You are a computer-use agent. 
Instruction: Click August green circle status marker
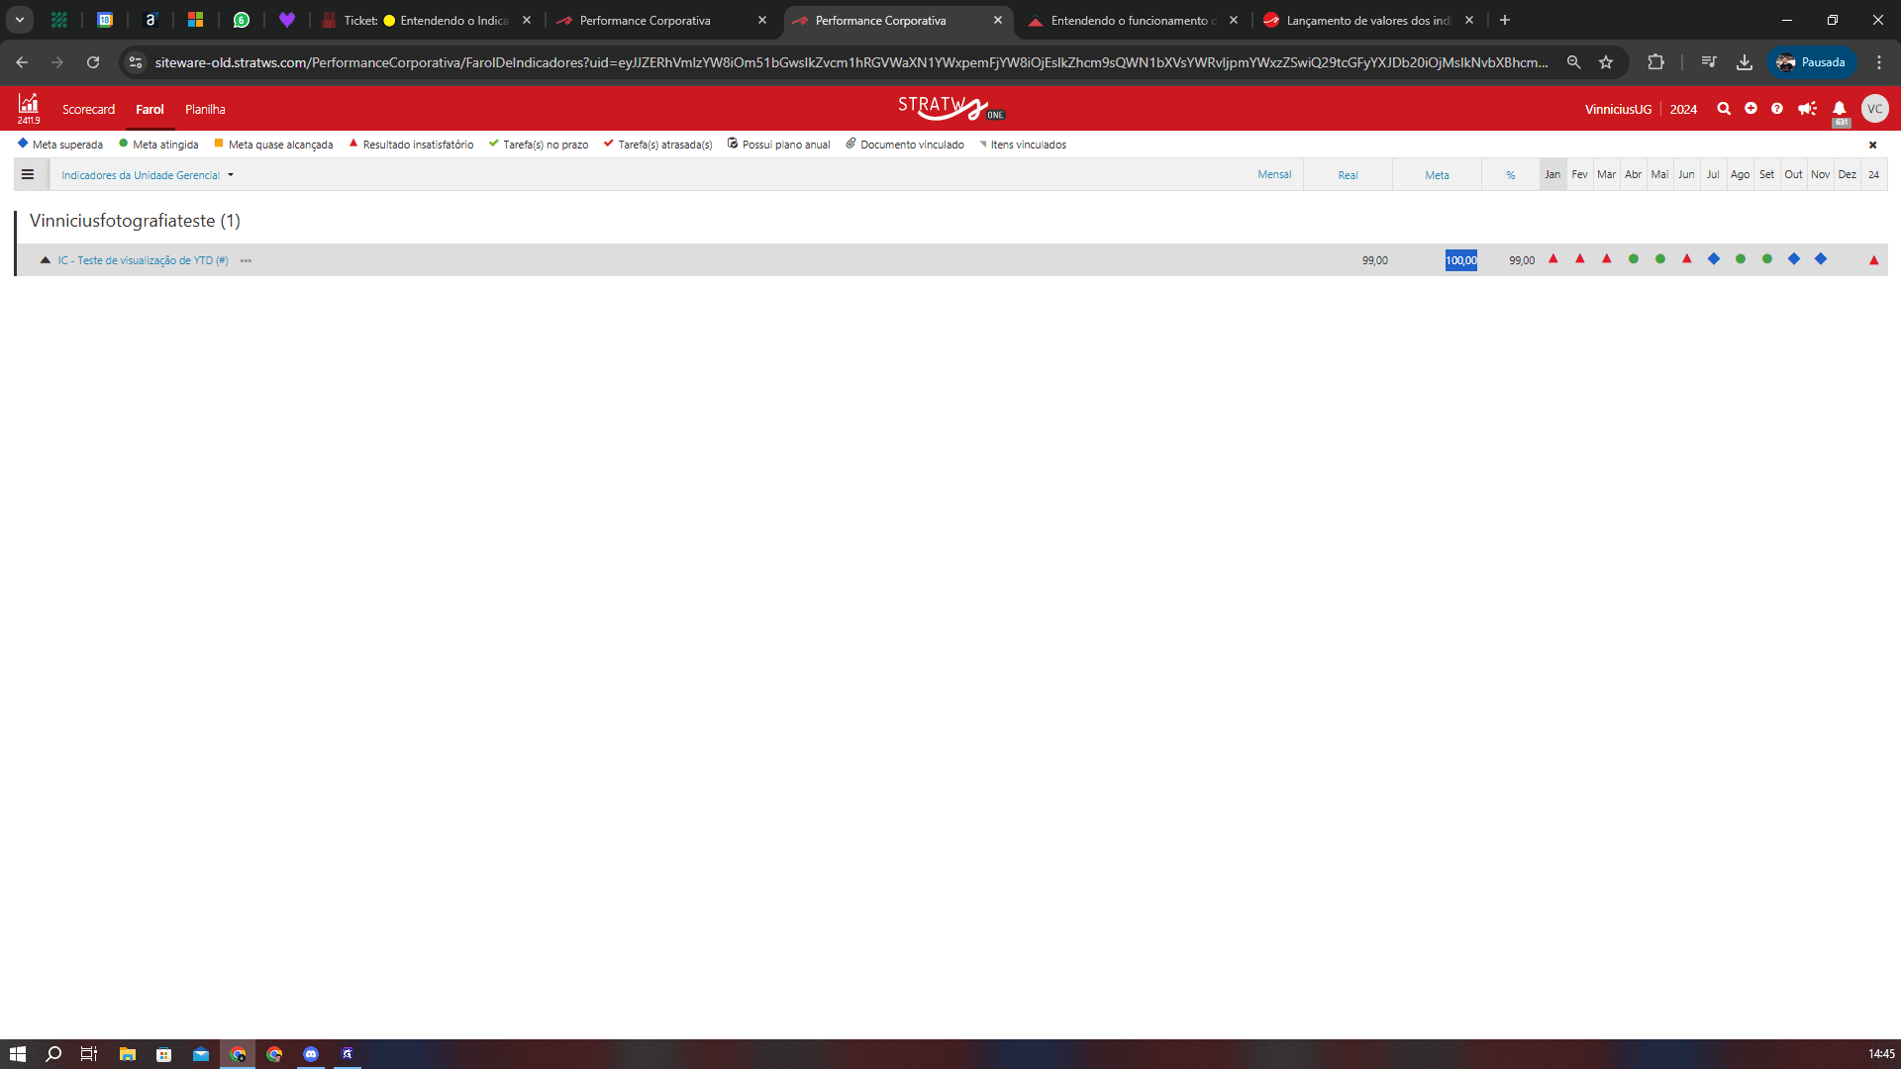(x=1741, y=259)
